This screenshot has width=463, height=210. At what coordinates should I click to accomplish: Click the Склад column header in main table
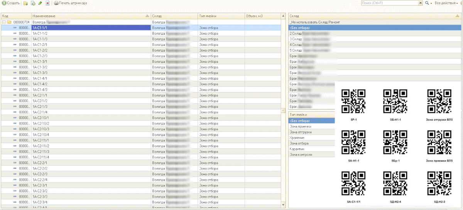tap(174, 16)
